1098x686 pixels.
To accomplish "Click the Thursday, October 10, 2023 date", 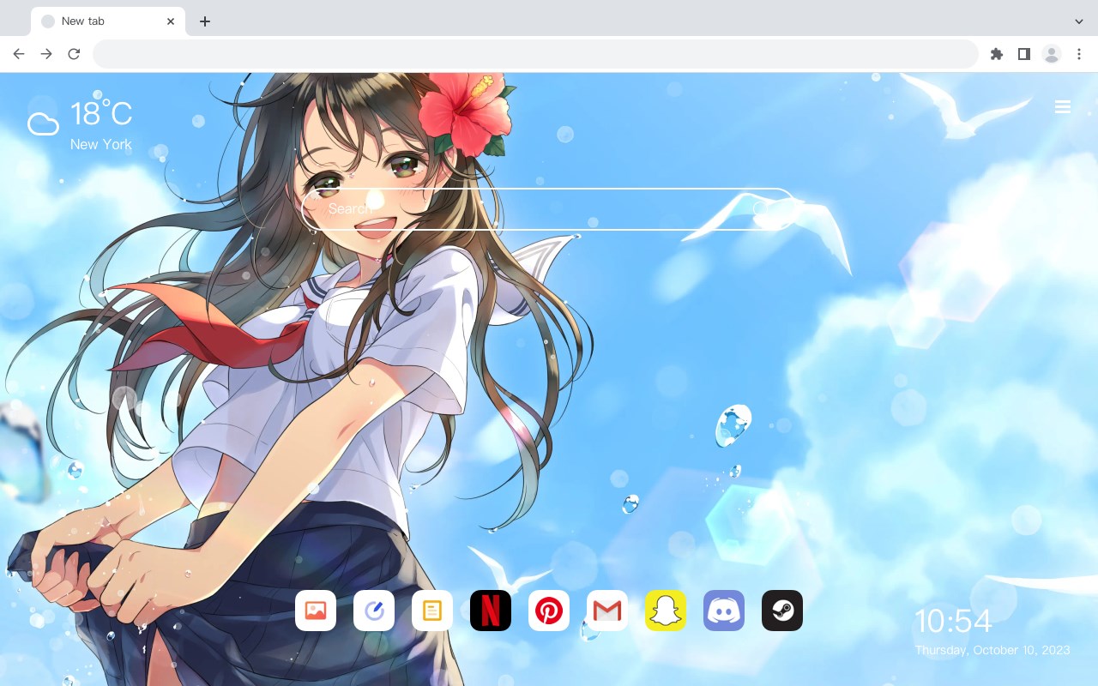I will click(992, 650).
